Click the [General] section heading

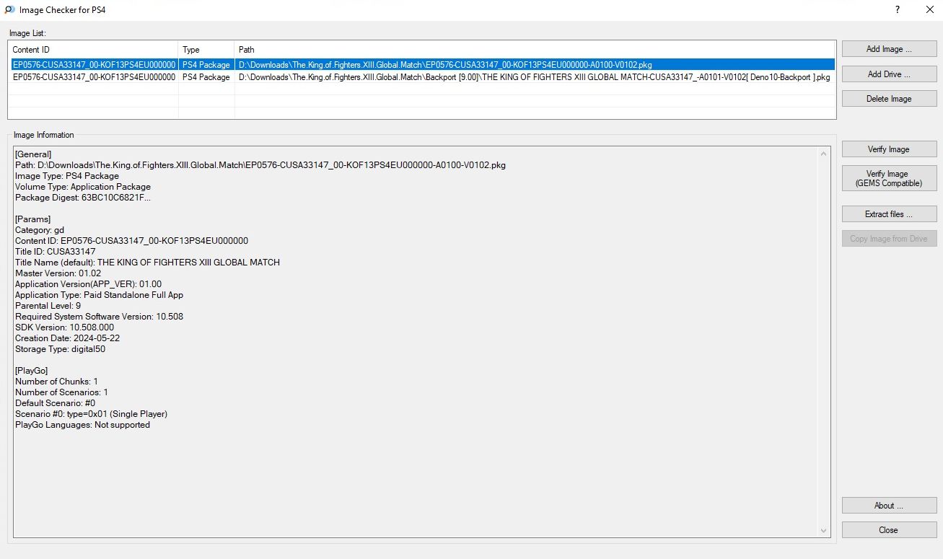(33, 154)
